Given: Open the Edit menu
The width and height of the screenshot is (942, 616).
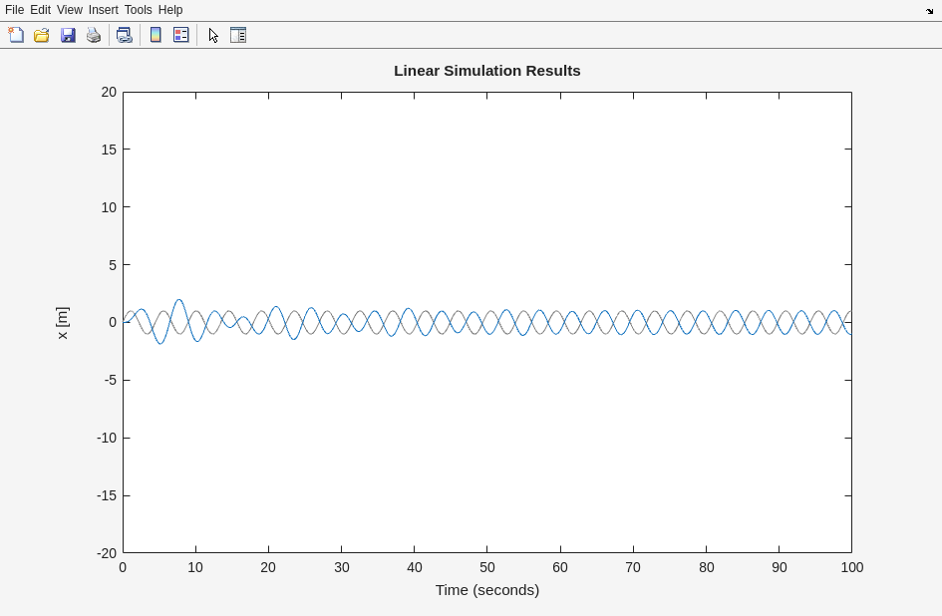Looking at the screenshot, I should (x=40, y=10).
